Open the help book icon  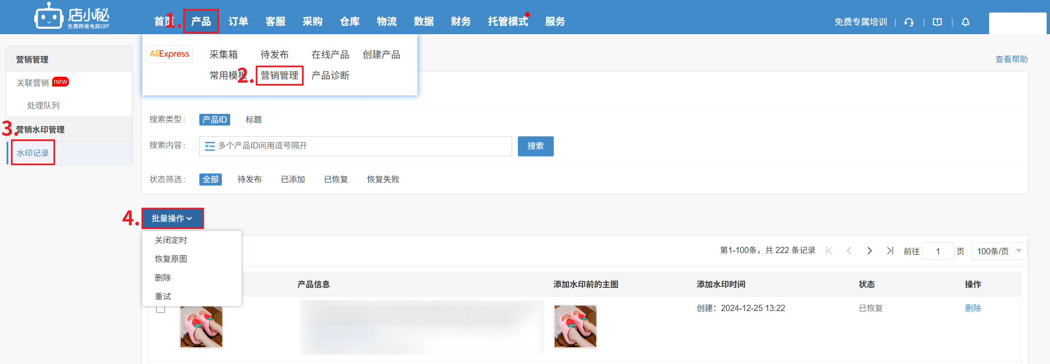[937, 22]
